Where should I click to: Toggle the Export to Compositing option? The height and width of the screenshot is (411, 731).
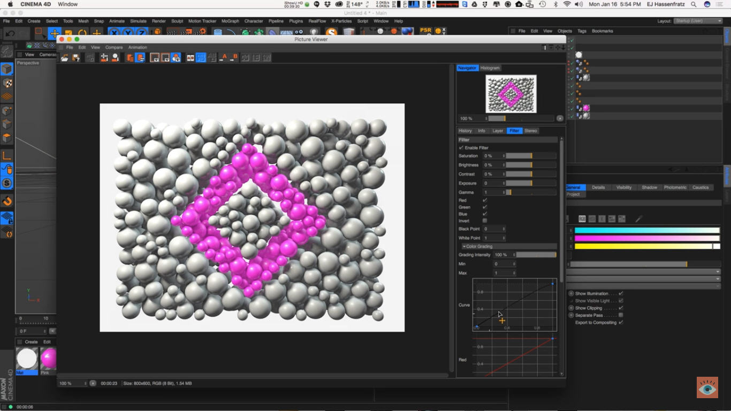[x=620, y=322]
